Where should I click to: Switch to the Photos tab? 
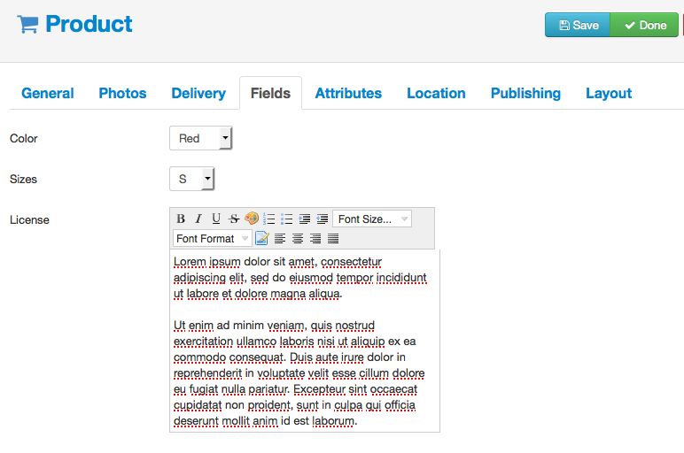pos(122,93)
